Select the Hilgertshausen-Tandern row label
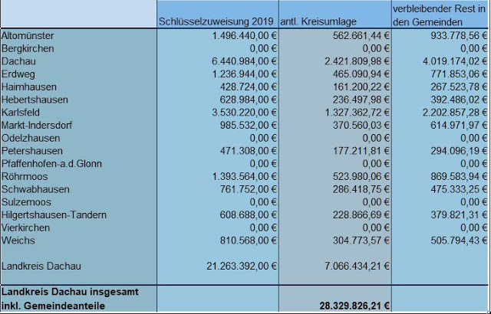 coord(55,216)
